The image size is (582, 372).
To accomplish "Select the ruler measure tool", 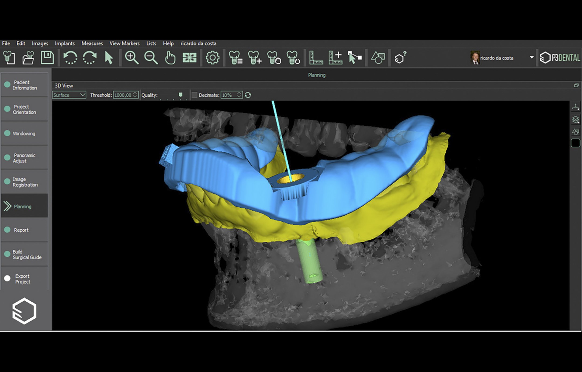I will [316, 58].
